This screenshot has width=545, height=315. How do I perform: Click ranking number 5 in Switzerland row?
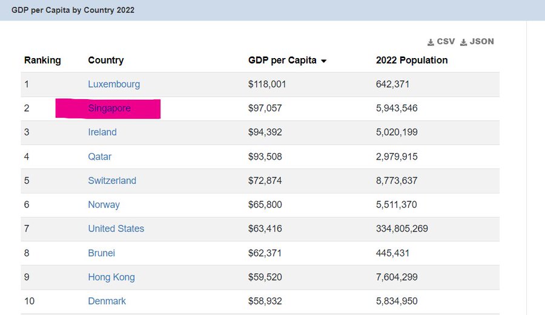(x=27, y=180)
